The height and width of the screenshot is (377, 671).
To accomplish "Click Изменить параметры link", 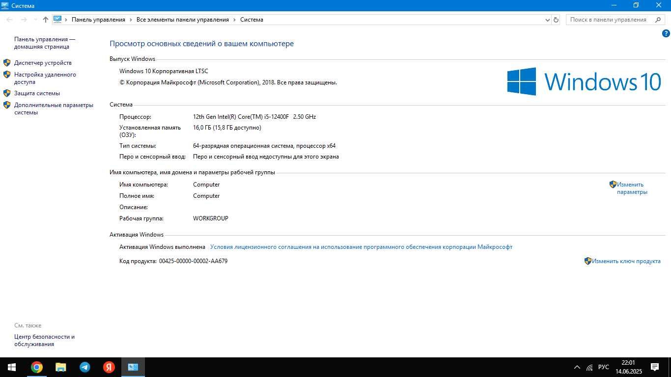I will 632,188.
